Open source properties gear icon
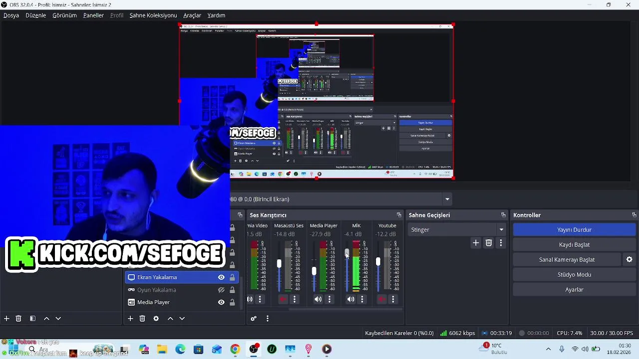 [156, 319]
